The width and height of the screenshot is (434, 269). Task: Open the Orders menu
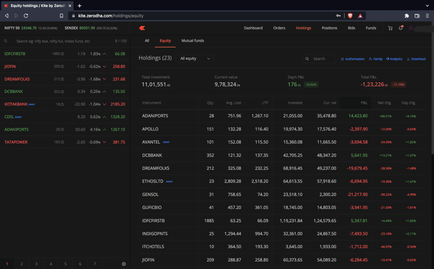tap(279, 28)
